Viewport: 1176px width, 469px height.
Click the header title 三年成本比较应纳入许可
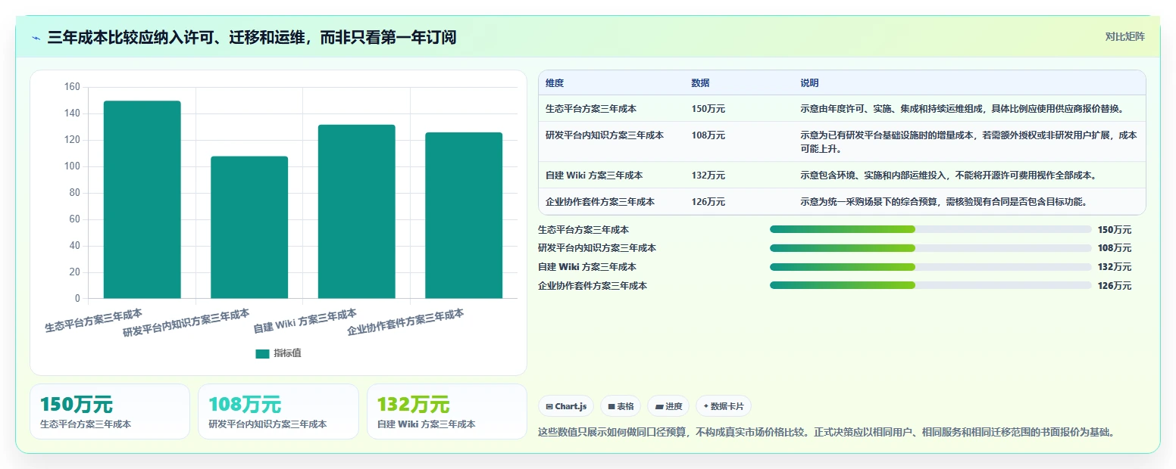coord(252,38)
